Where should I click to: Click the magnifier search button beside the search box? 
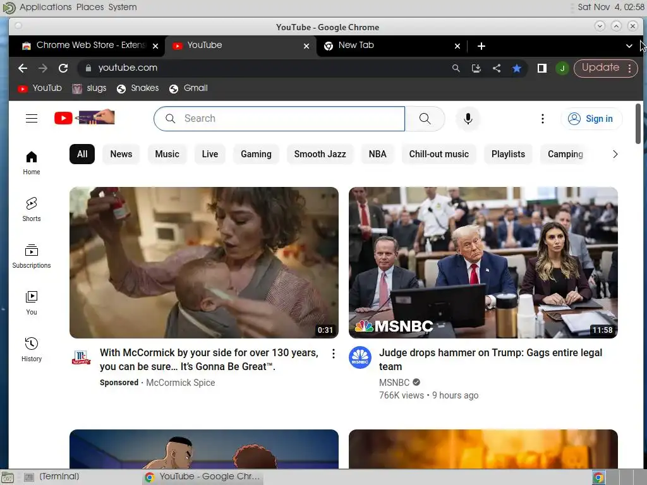click(x=425, y=119)
